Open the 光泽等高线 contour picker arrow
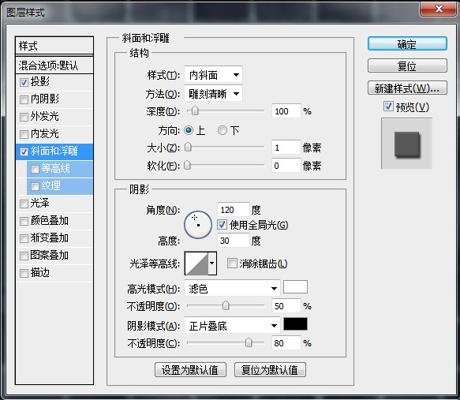The width and height of the screenshot is (460, 400). coord(212,263)
